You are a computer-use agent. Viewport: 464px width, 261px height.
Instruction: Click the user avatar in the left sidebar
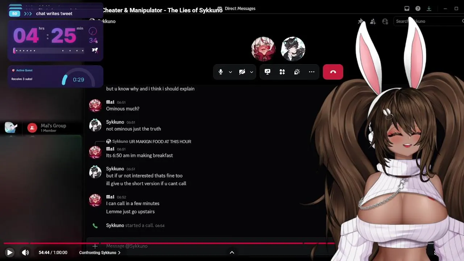[11, 128]
